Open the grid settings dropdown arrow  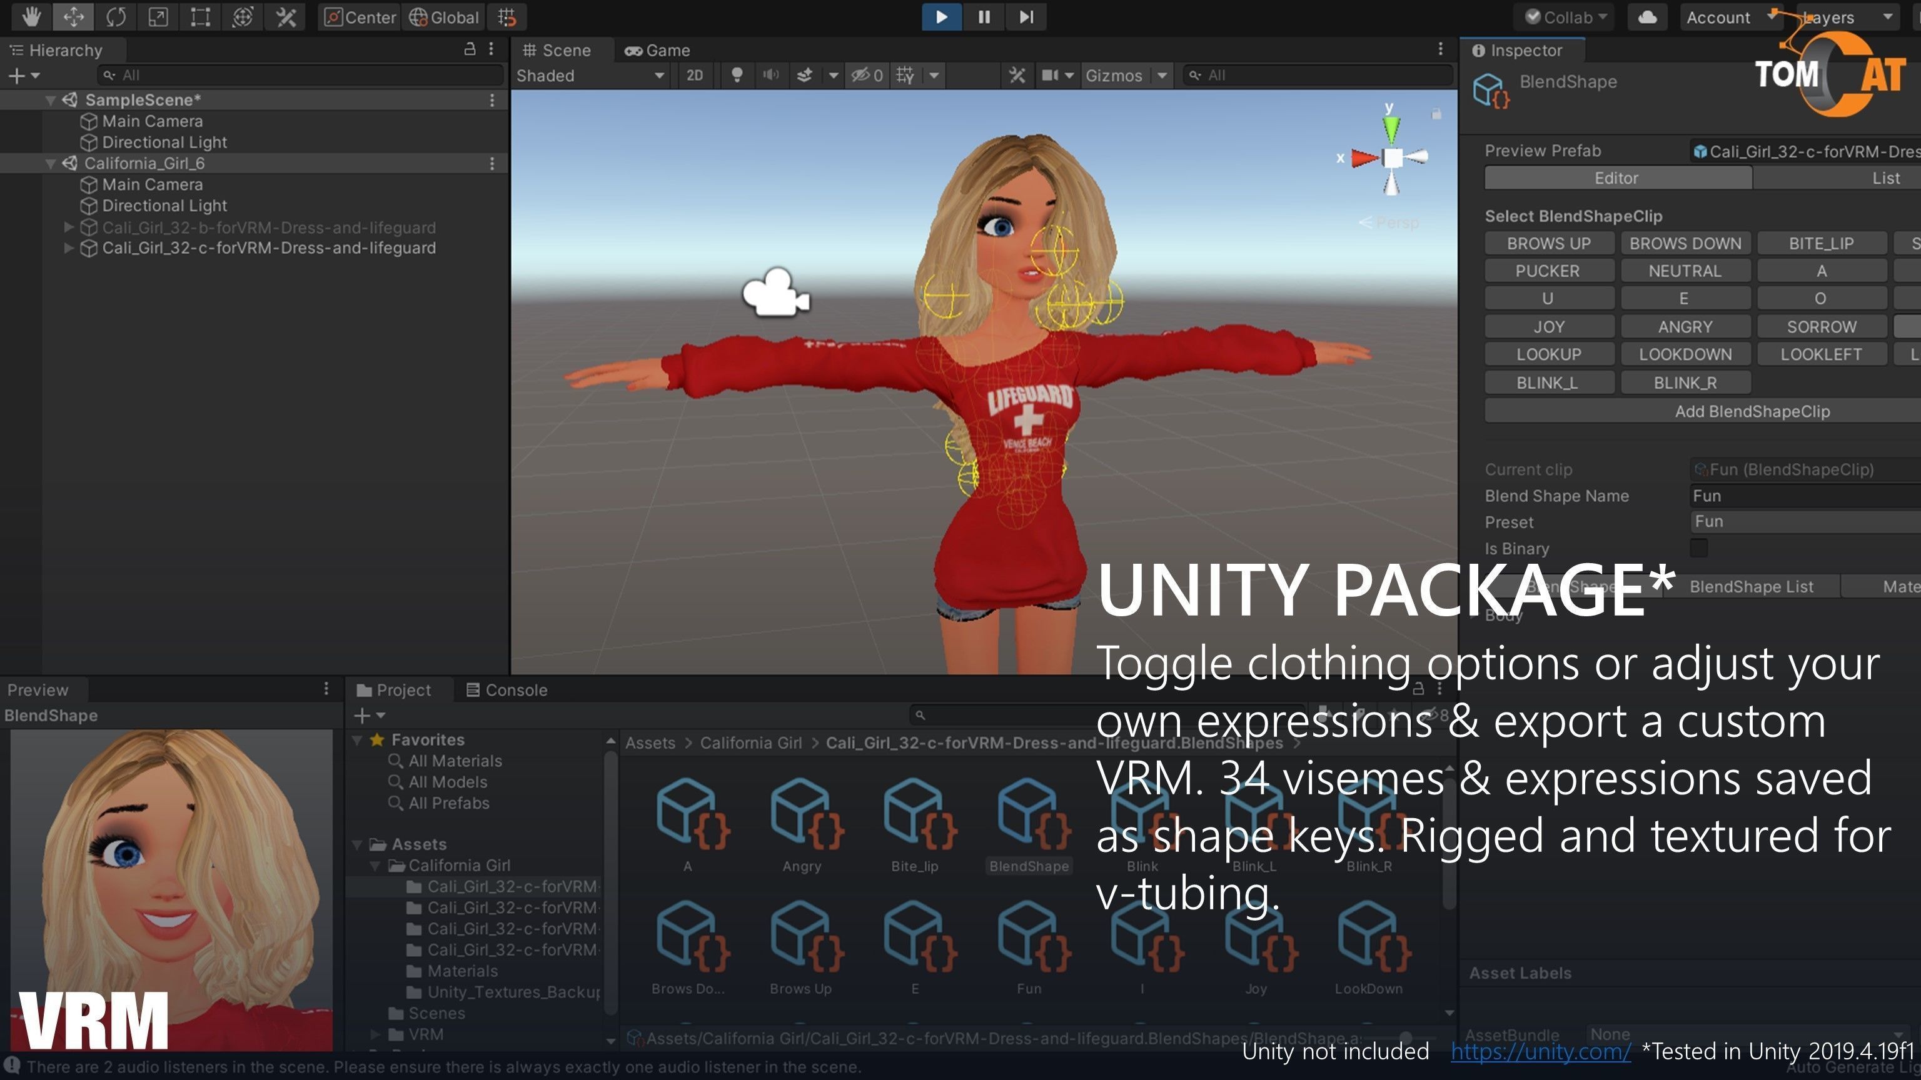pyautogui.click(x=934, y=75)
